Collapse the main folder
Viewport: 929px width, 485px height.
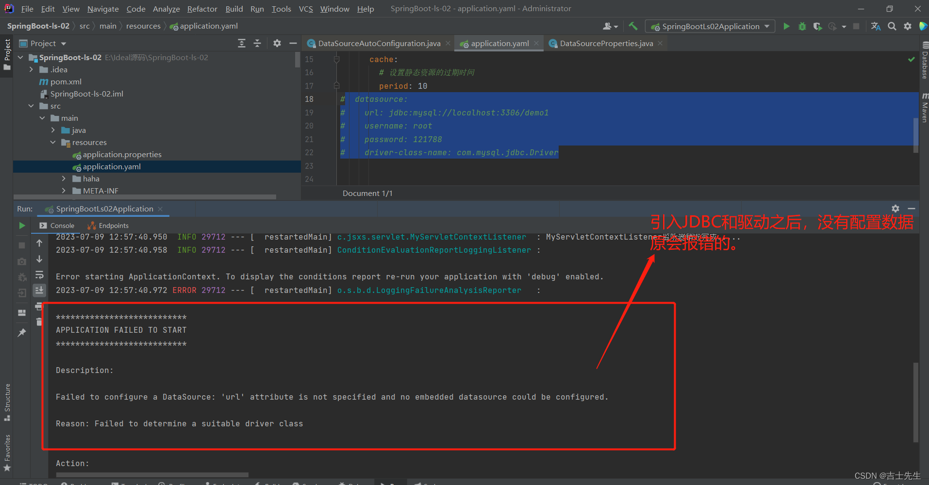pos(42,118)
